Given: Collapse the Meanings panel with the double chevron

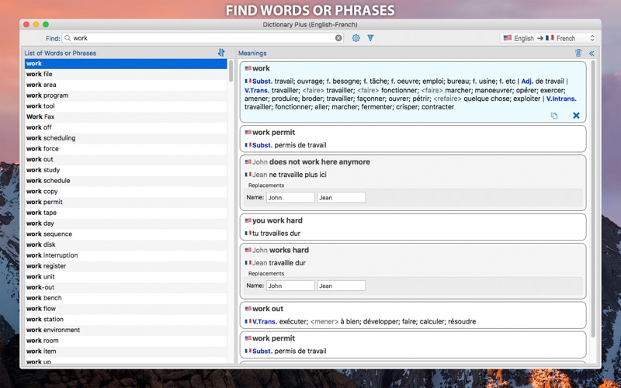Looking at the screenshot, I should (x=592, y=53).
